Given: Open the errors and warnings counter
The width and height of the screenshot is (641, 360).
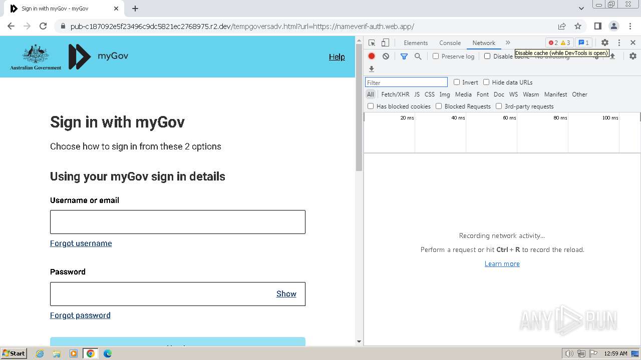Looking at the screenshot, I should click(559, 43).
